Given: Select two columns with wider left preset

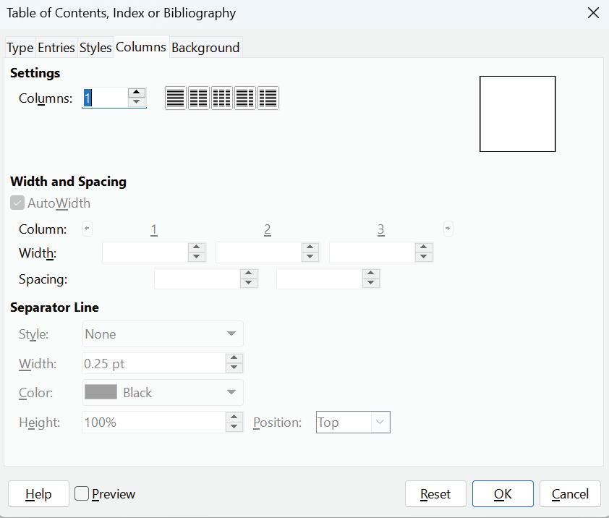Looking at the screenshot, I should click(x=244, y=98).
